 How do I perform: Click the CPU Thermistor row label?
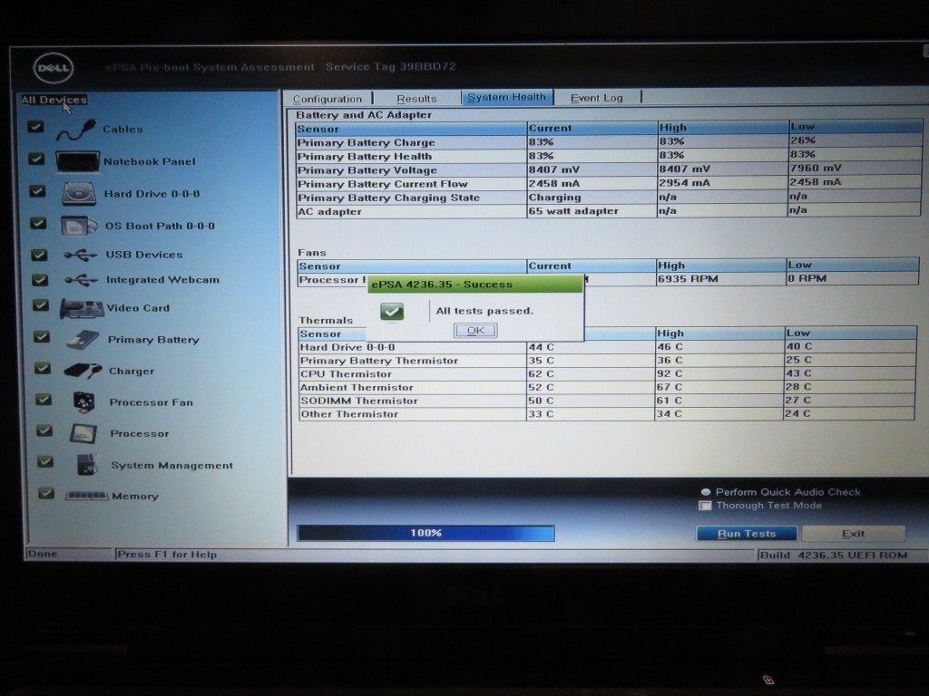point(346,374)
